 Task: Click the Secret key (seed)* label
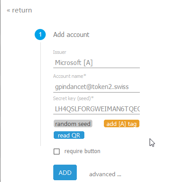coord(73,98)
